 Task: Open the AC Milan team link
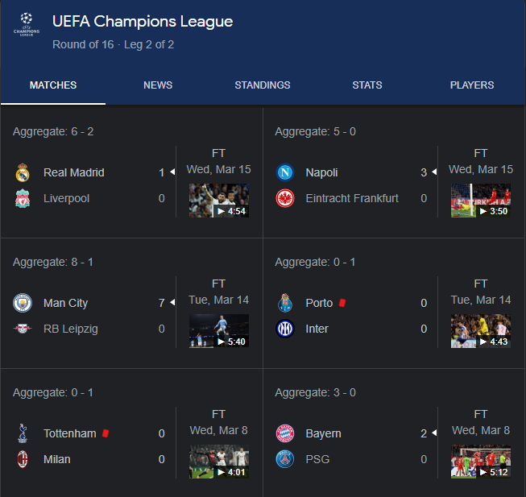(x=56, y=459)
